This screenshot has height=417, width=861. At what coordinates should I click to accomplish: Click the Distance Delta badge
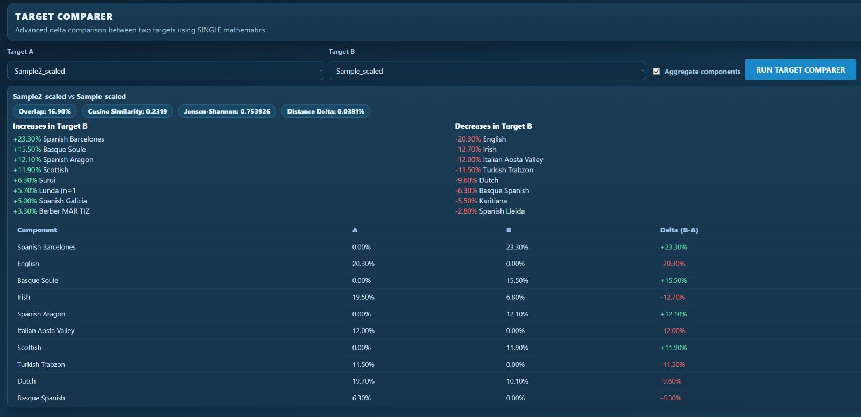pos(325,111)
